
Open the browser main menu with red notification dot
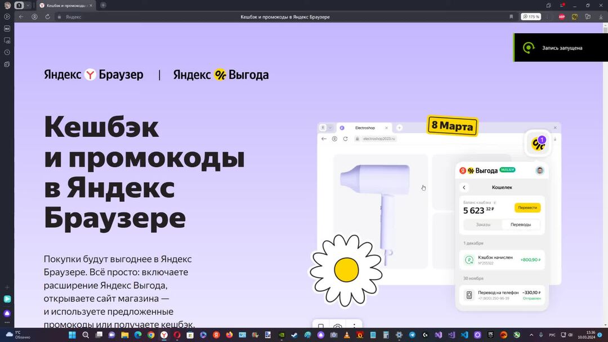click(562, 6)
